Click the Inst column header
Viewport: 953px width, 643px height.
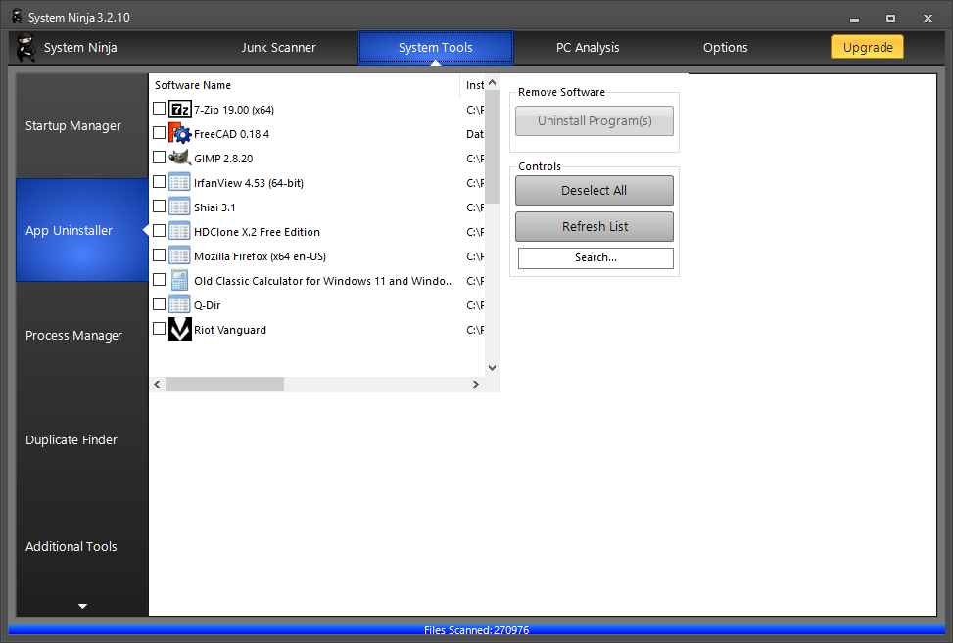click(x=473, y=85)
